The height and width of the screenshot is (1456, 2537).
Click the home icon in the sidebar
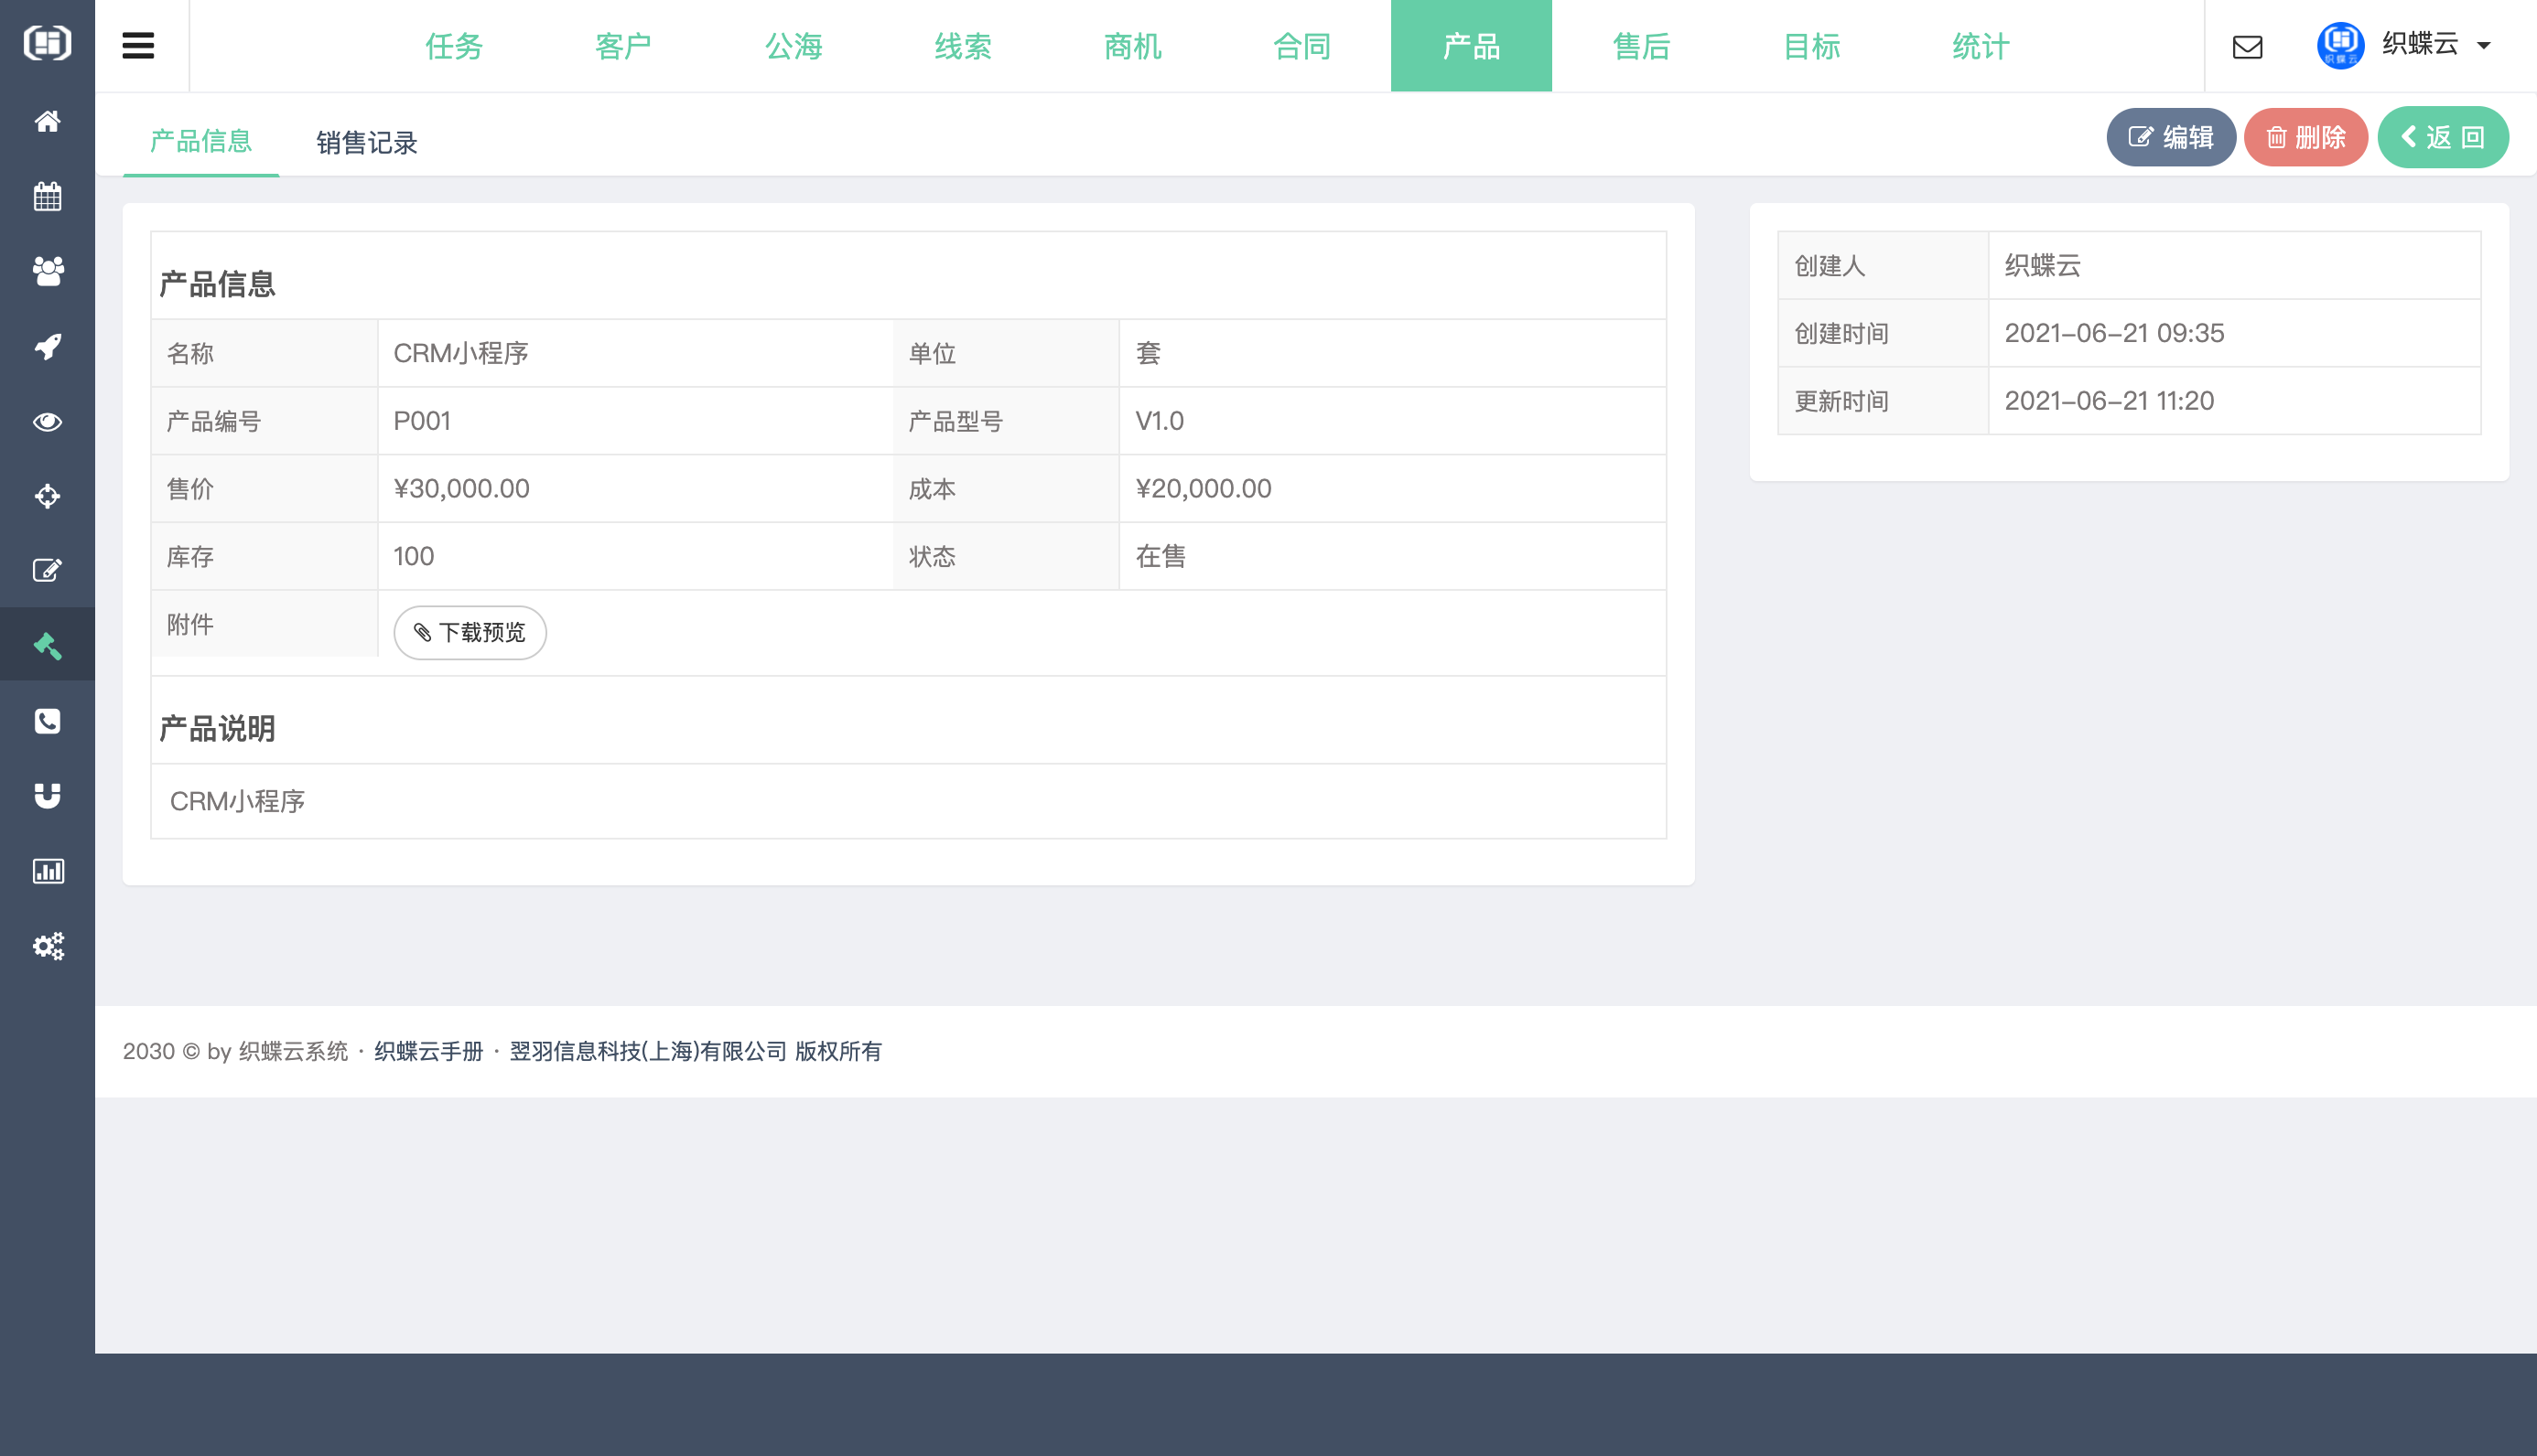click(x=47, y=121)
